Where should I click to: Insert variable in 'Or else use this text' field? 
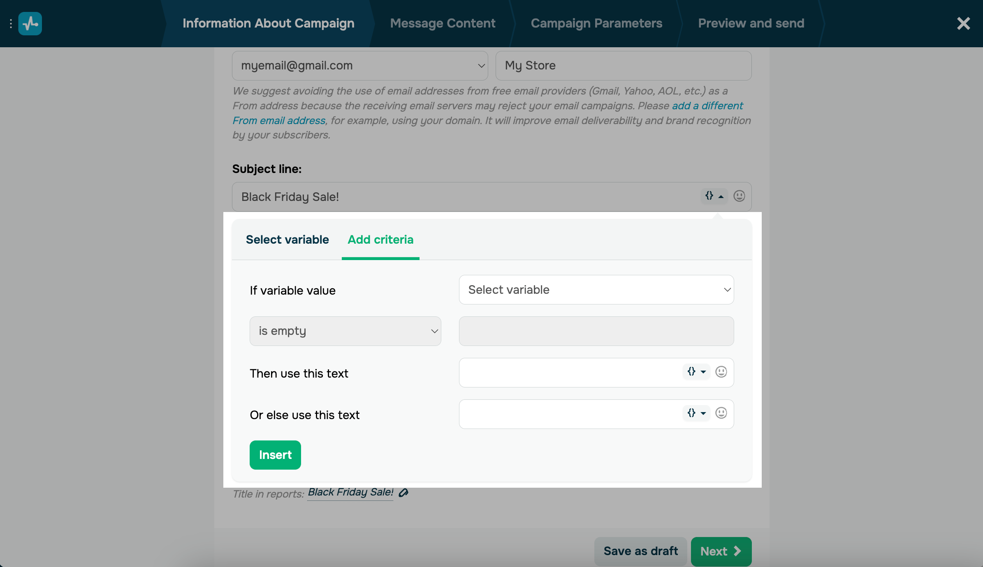point(696,413)
